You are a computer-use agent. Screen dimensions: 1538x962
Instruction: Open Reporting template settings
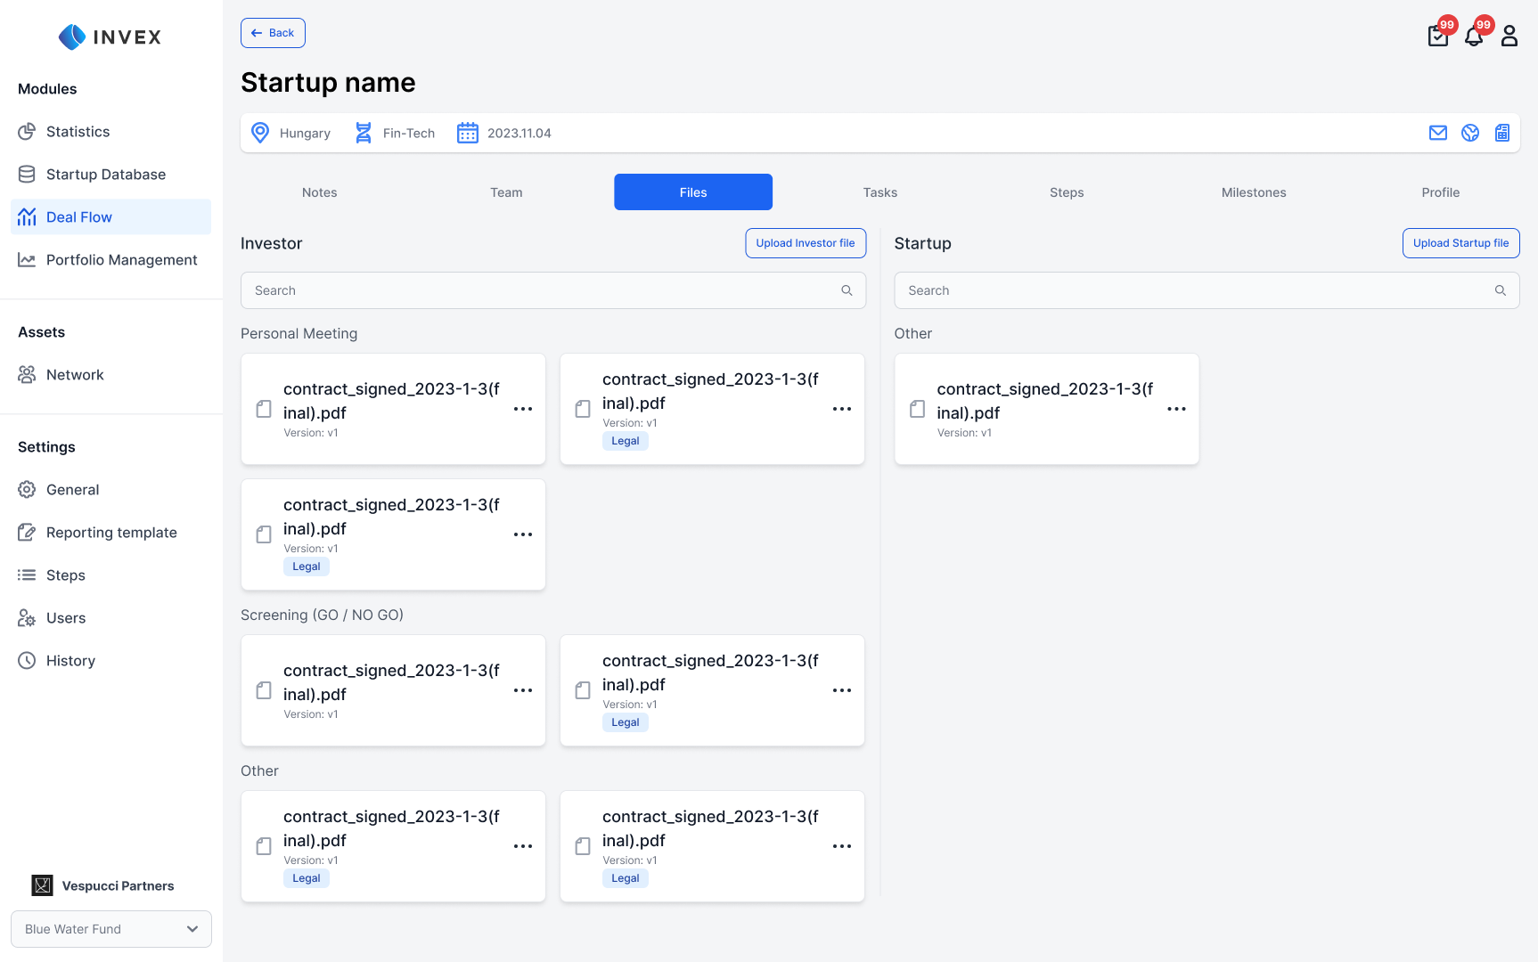coord(111,533)
